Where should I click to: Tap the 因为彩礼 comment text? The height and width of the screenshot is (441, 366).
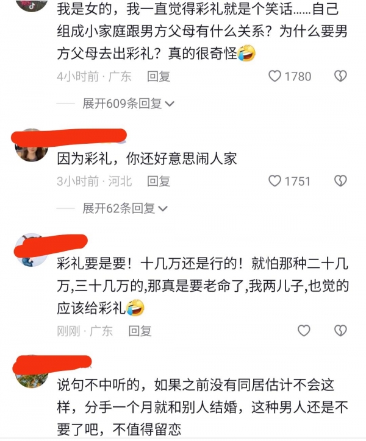(147, 158)
